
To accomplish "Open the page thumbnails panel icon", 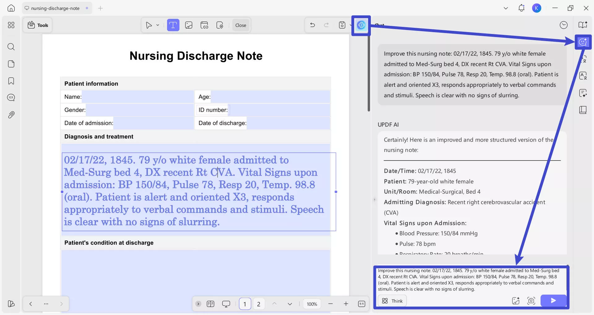I will 11,64.
